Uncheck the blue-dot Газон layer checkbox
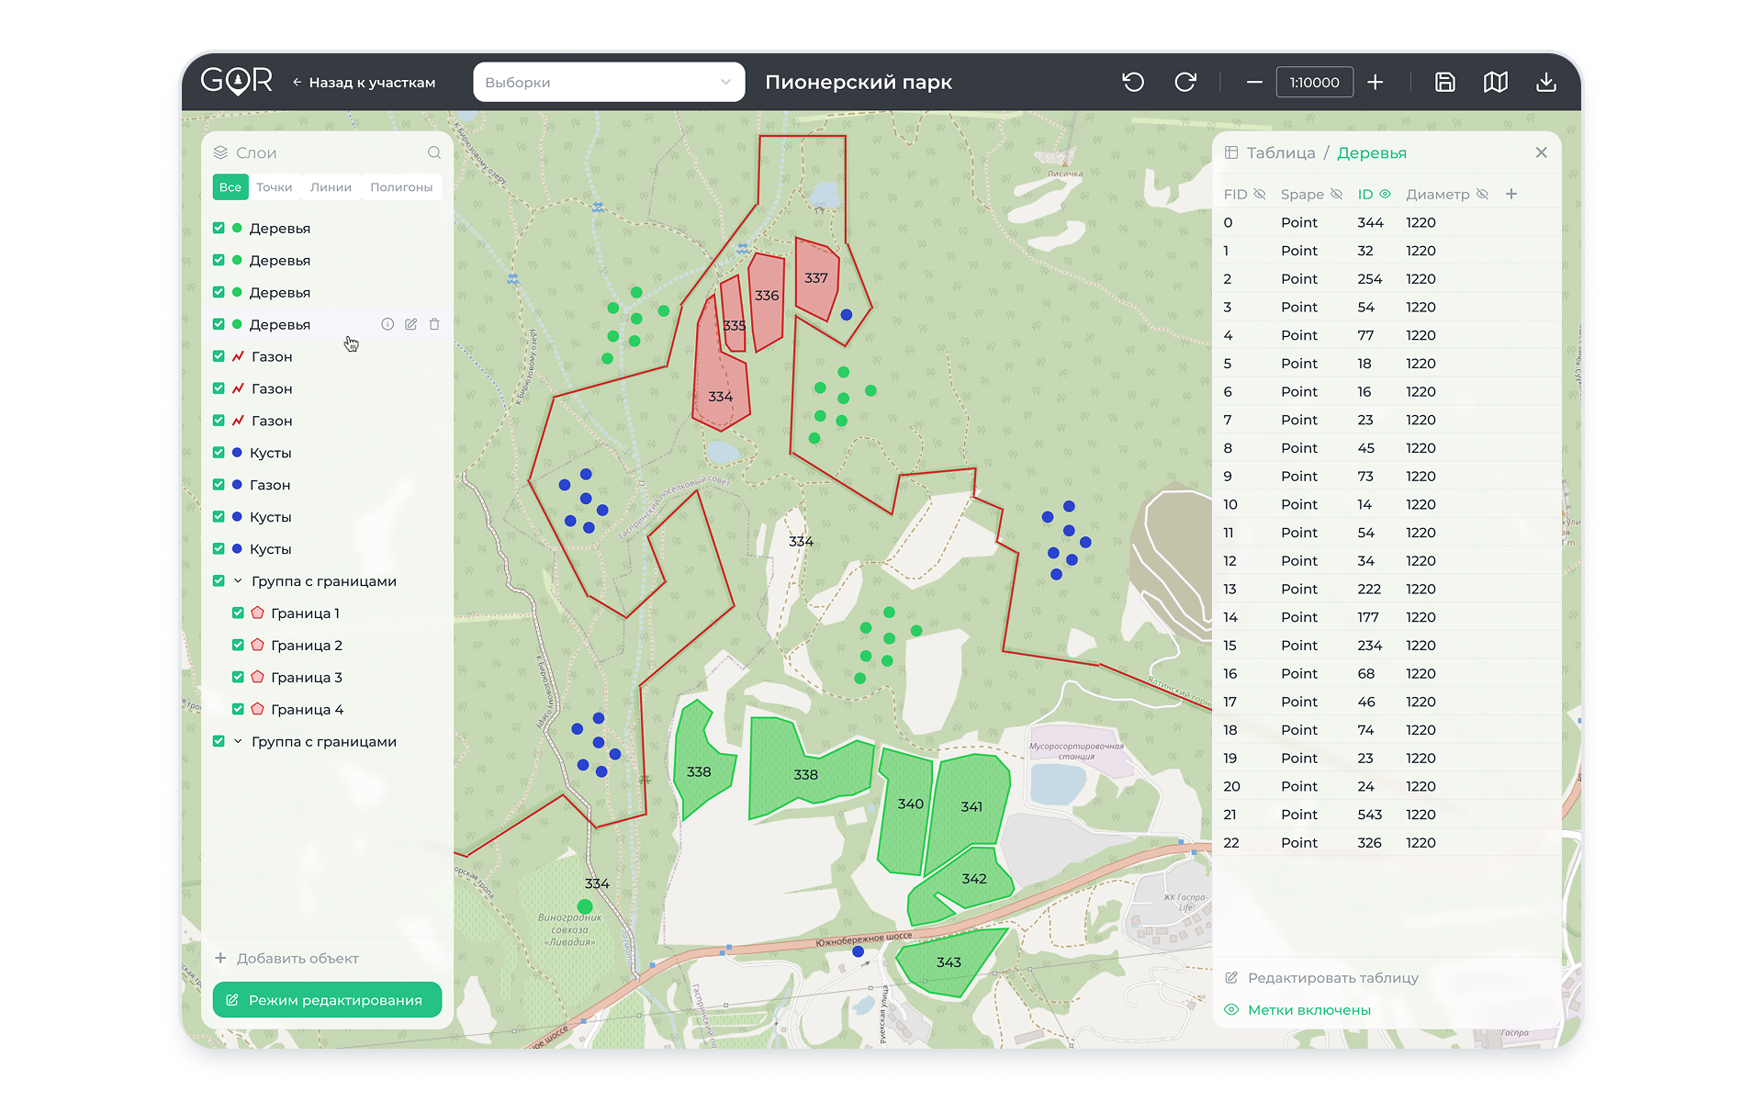The image size is (1763, 1102). click(219, 485)
